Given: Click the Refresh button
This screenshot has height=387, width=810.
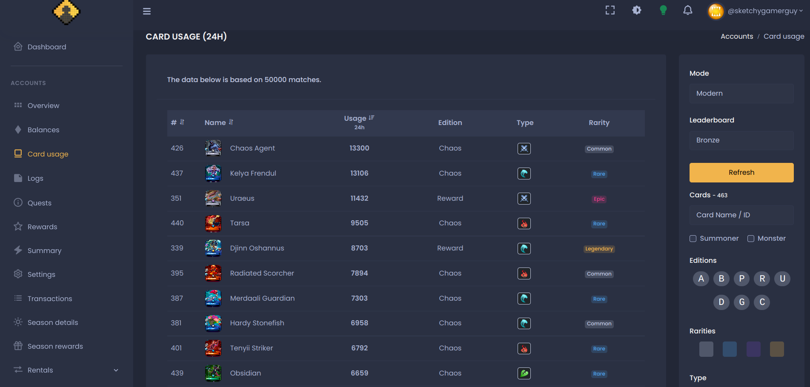Looking at the screenshot, I should [x=741, y=173].
